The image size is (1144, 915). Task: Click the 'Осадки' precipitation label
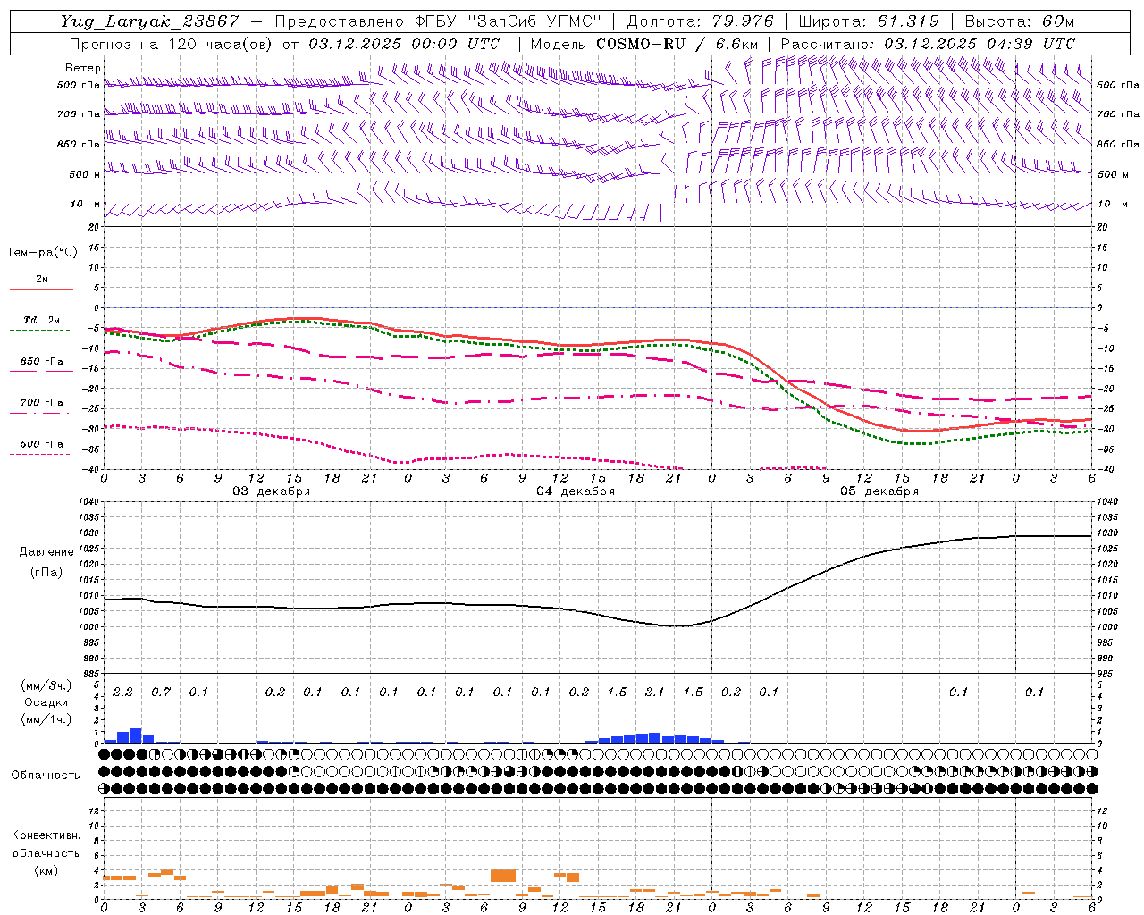pyautogui.click(x=46, y=702)
